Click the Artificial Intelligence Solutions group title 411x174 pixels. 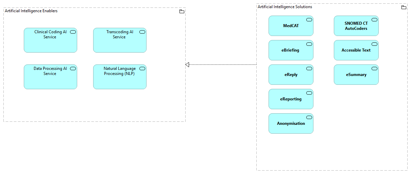click(x=285, y=7)
